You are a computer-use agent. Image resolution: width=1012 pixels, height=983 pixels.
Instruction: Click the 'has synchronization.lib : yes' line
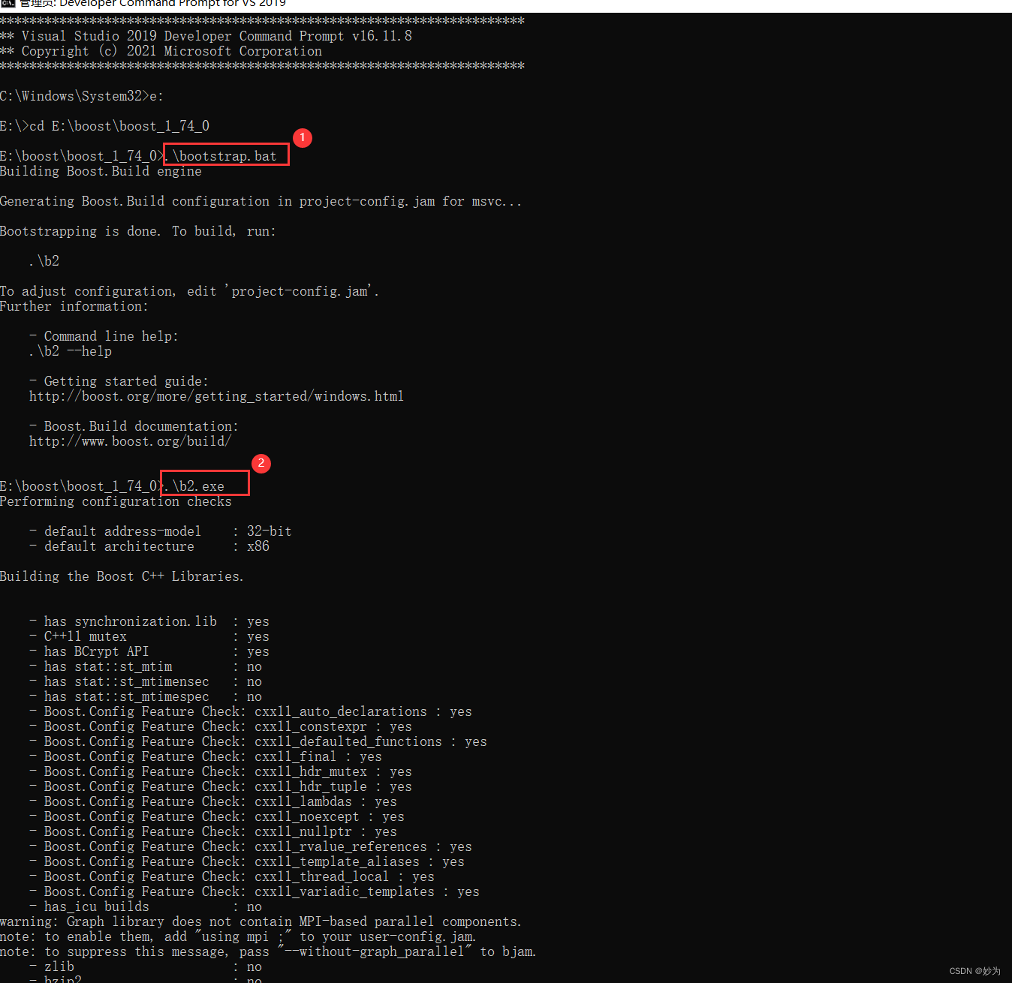pyautogui.click(x=149, y=621)
